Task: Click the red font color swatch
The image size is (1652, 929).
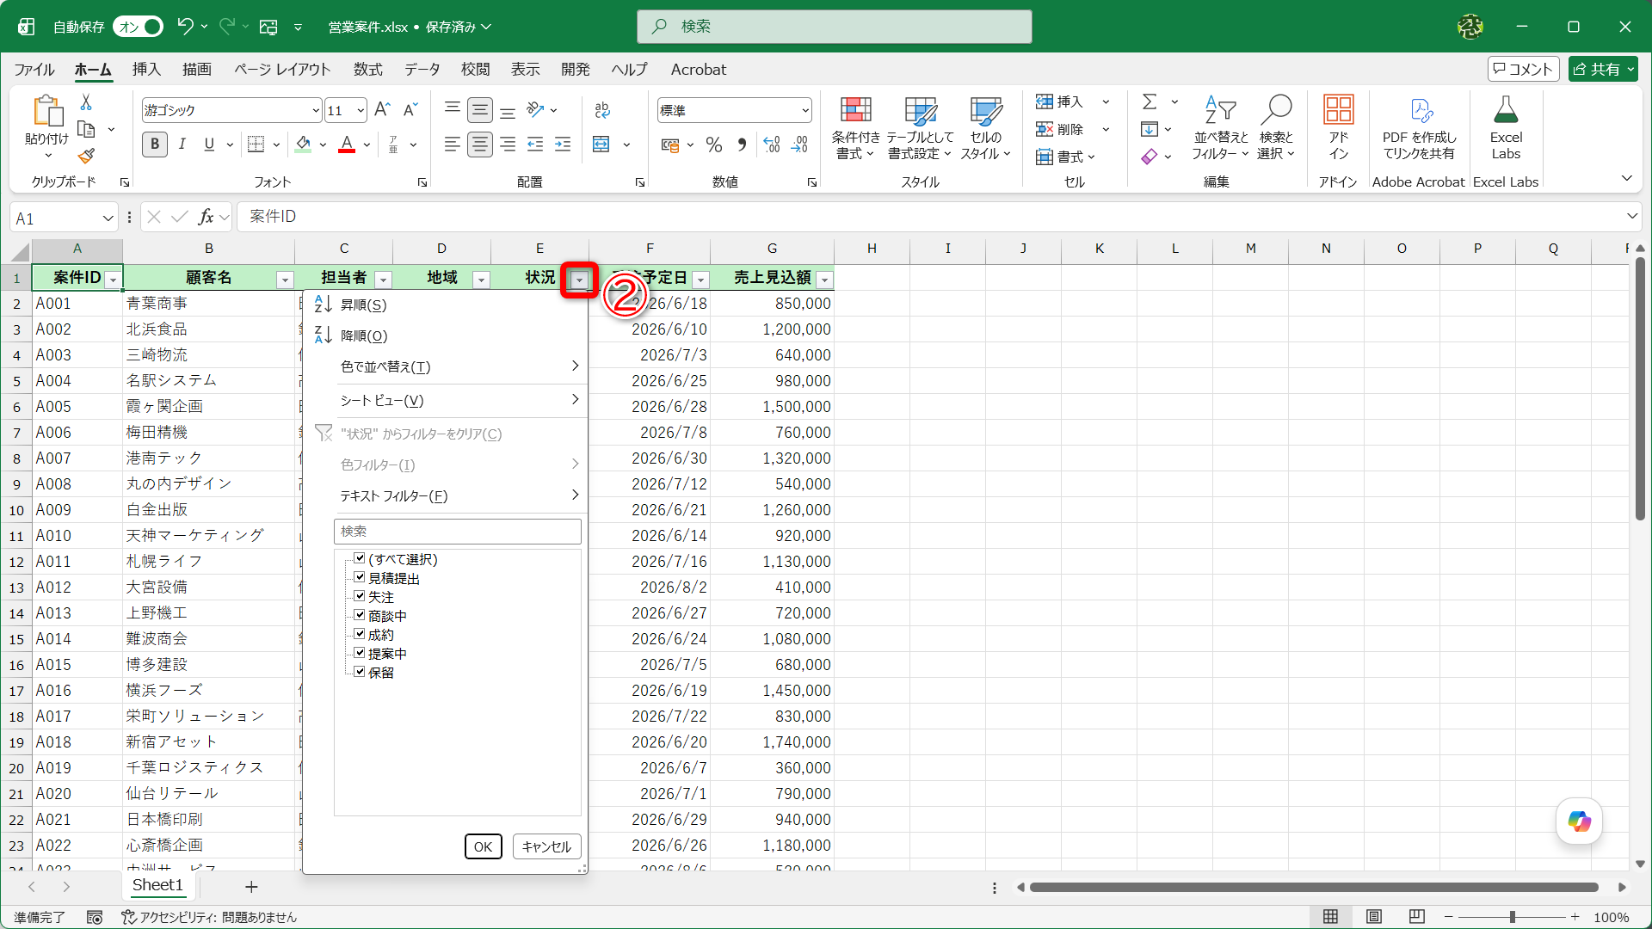Action: click(347, 145)
